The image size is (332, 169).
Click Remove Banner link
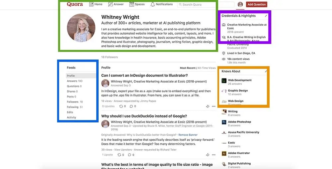188,135
